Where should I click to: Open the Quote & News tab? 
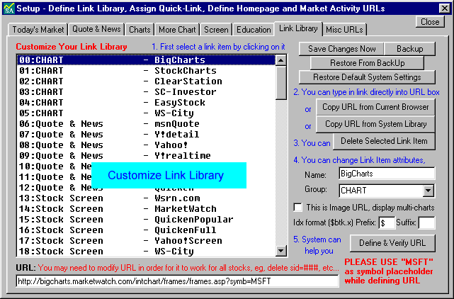click(x=96, y=30)
